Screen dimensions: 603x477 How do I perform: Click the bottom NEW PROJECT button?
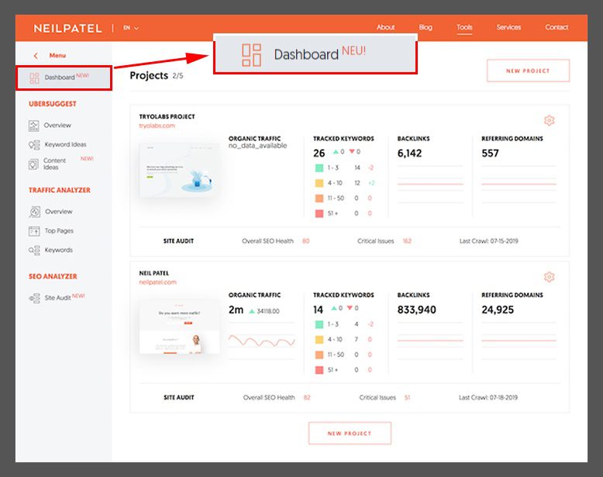pos(350,434)
